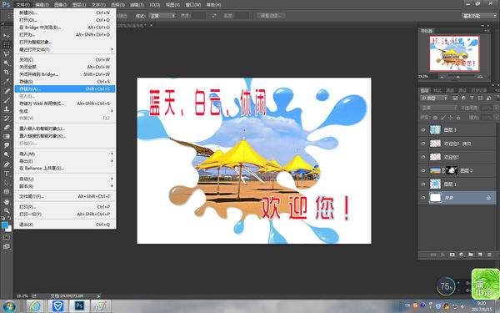
Task: Open the 编辑 Edit menu
Action: (42, 5)
